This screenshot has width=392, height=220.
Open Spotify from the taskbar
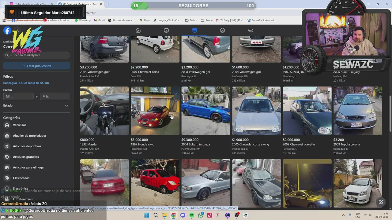coord(191,215)
